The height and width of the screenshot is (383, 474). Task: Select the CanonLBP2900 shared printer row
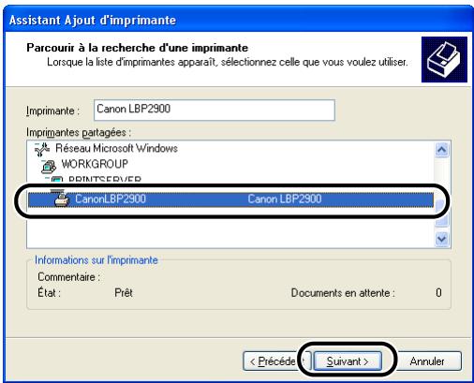[230, 199]
